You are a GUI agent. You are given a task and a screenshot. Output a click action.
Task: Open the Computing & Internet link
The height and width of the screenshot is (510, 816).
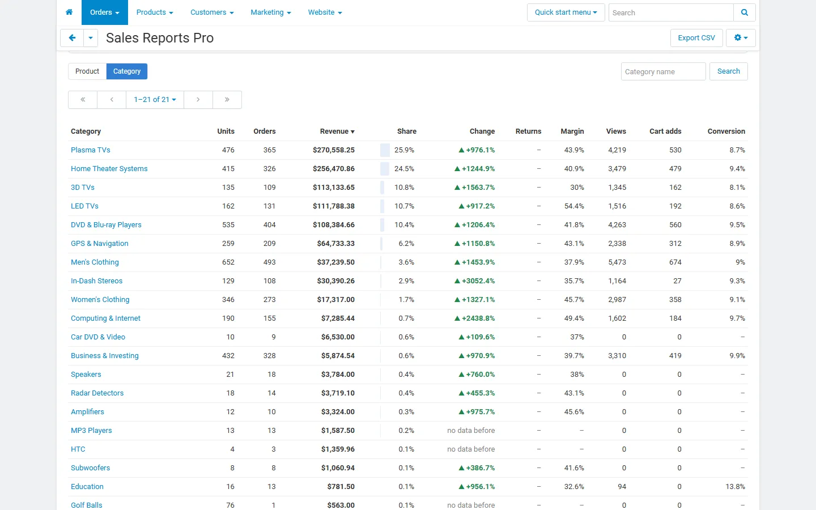tap(105, 318)
